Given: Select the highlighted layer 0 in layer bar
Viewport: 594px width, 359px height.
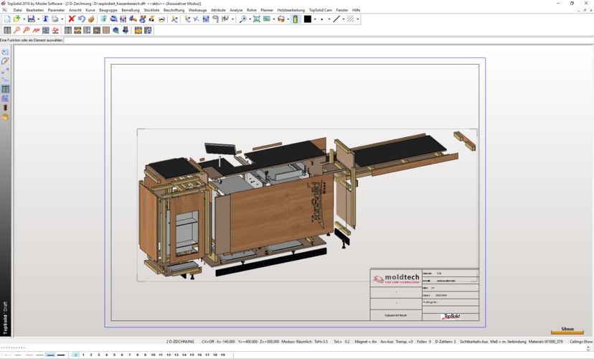Looking at the screenshot, I should click(x=75, y=355).
